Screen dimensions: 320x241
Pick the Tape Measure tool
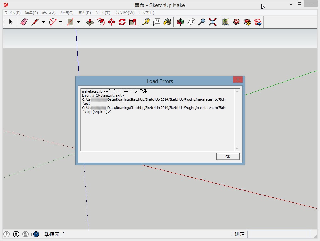click(x=146, y=22)
